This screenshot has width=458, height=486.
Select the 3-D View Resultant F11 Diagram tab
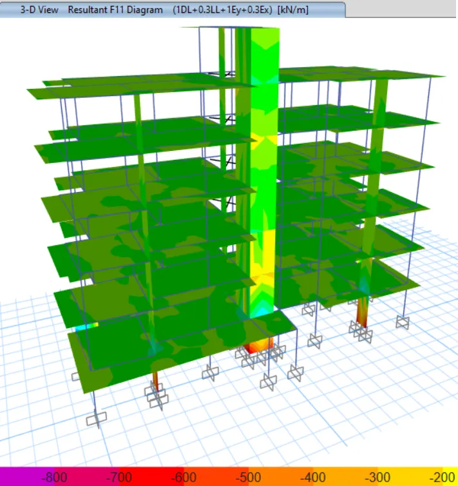coord(172,10)
